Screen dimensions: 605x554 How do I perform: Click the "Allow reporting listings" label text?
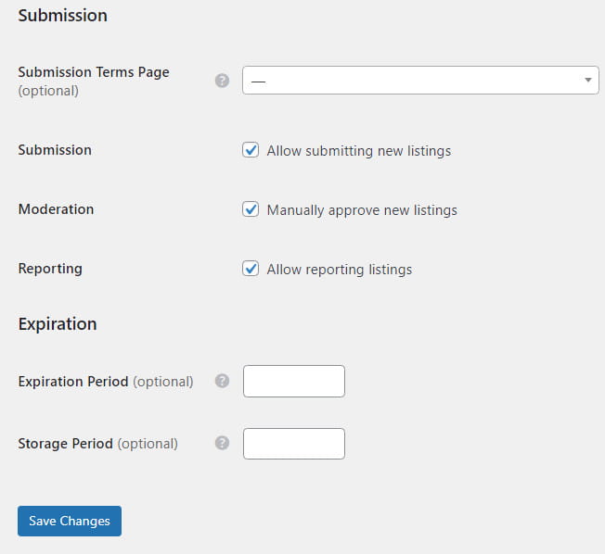point(339,270)
